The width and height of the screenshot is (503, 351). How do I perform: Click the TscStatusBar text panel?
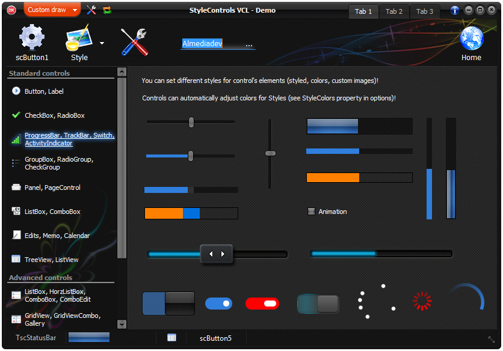pyautogui.click(x=36, y=338)
